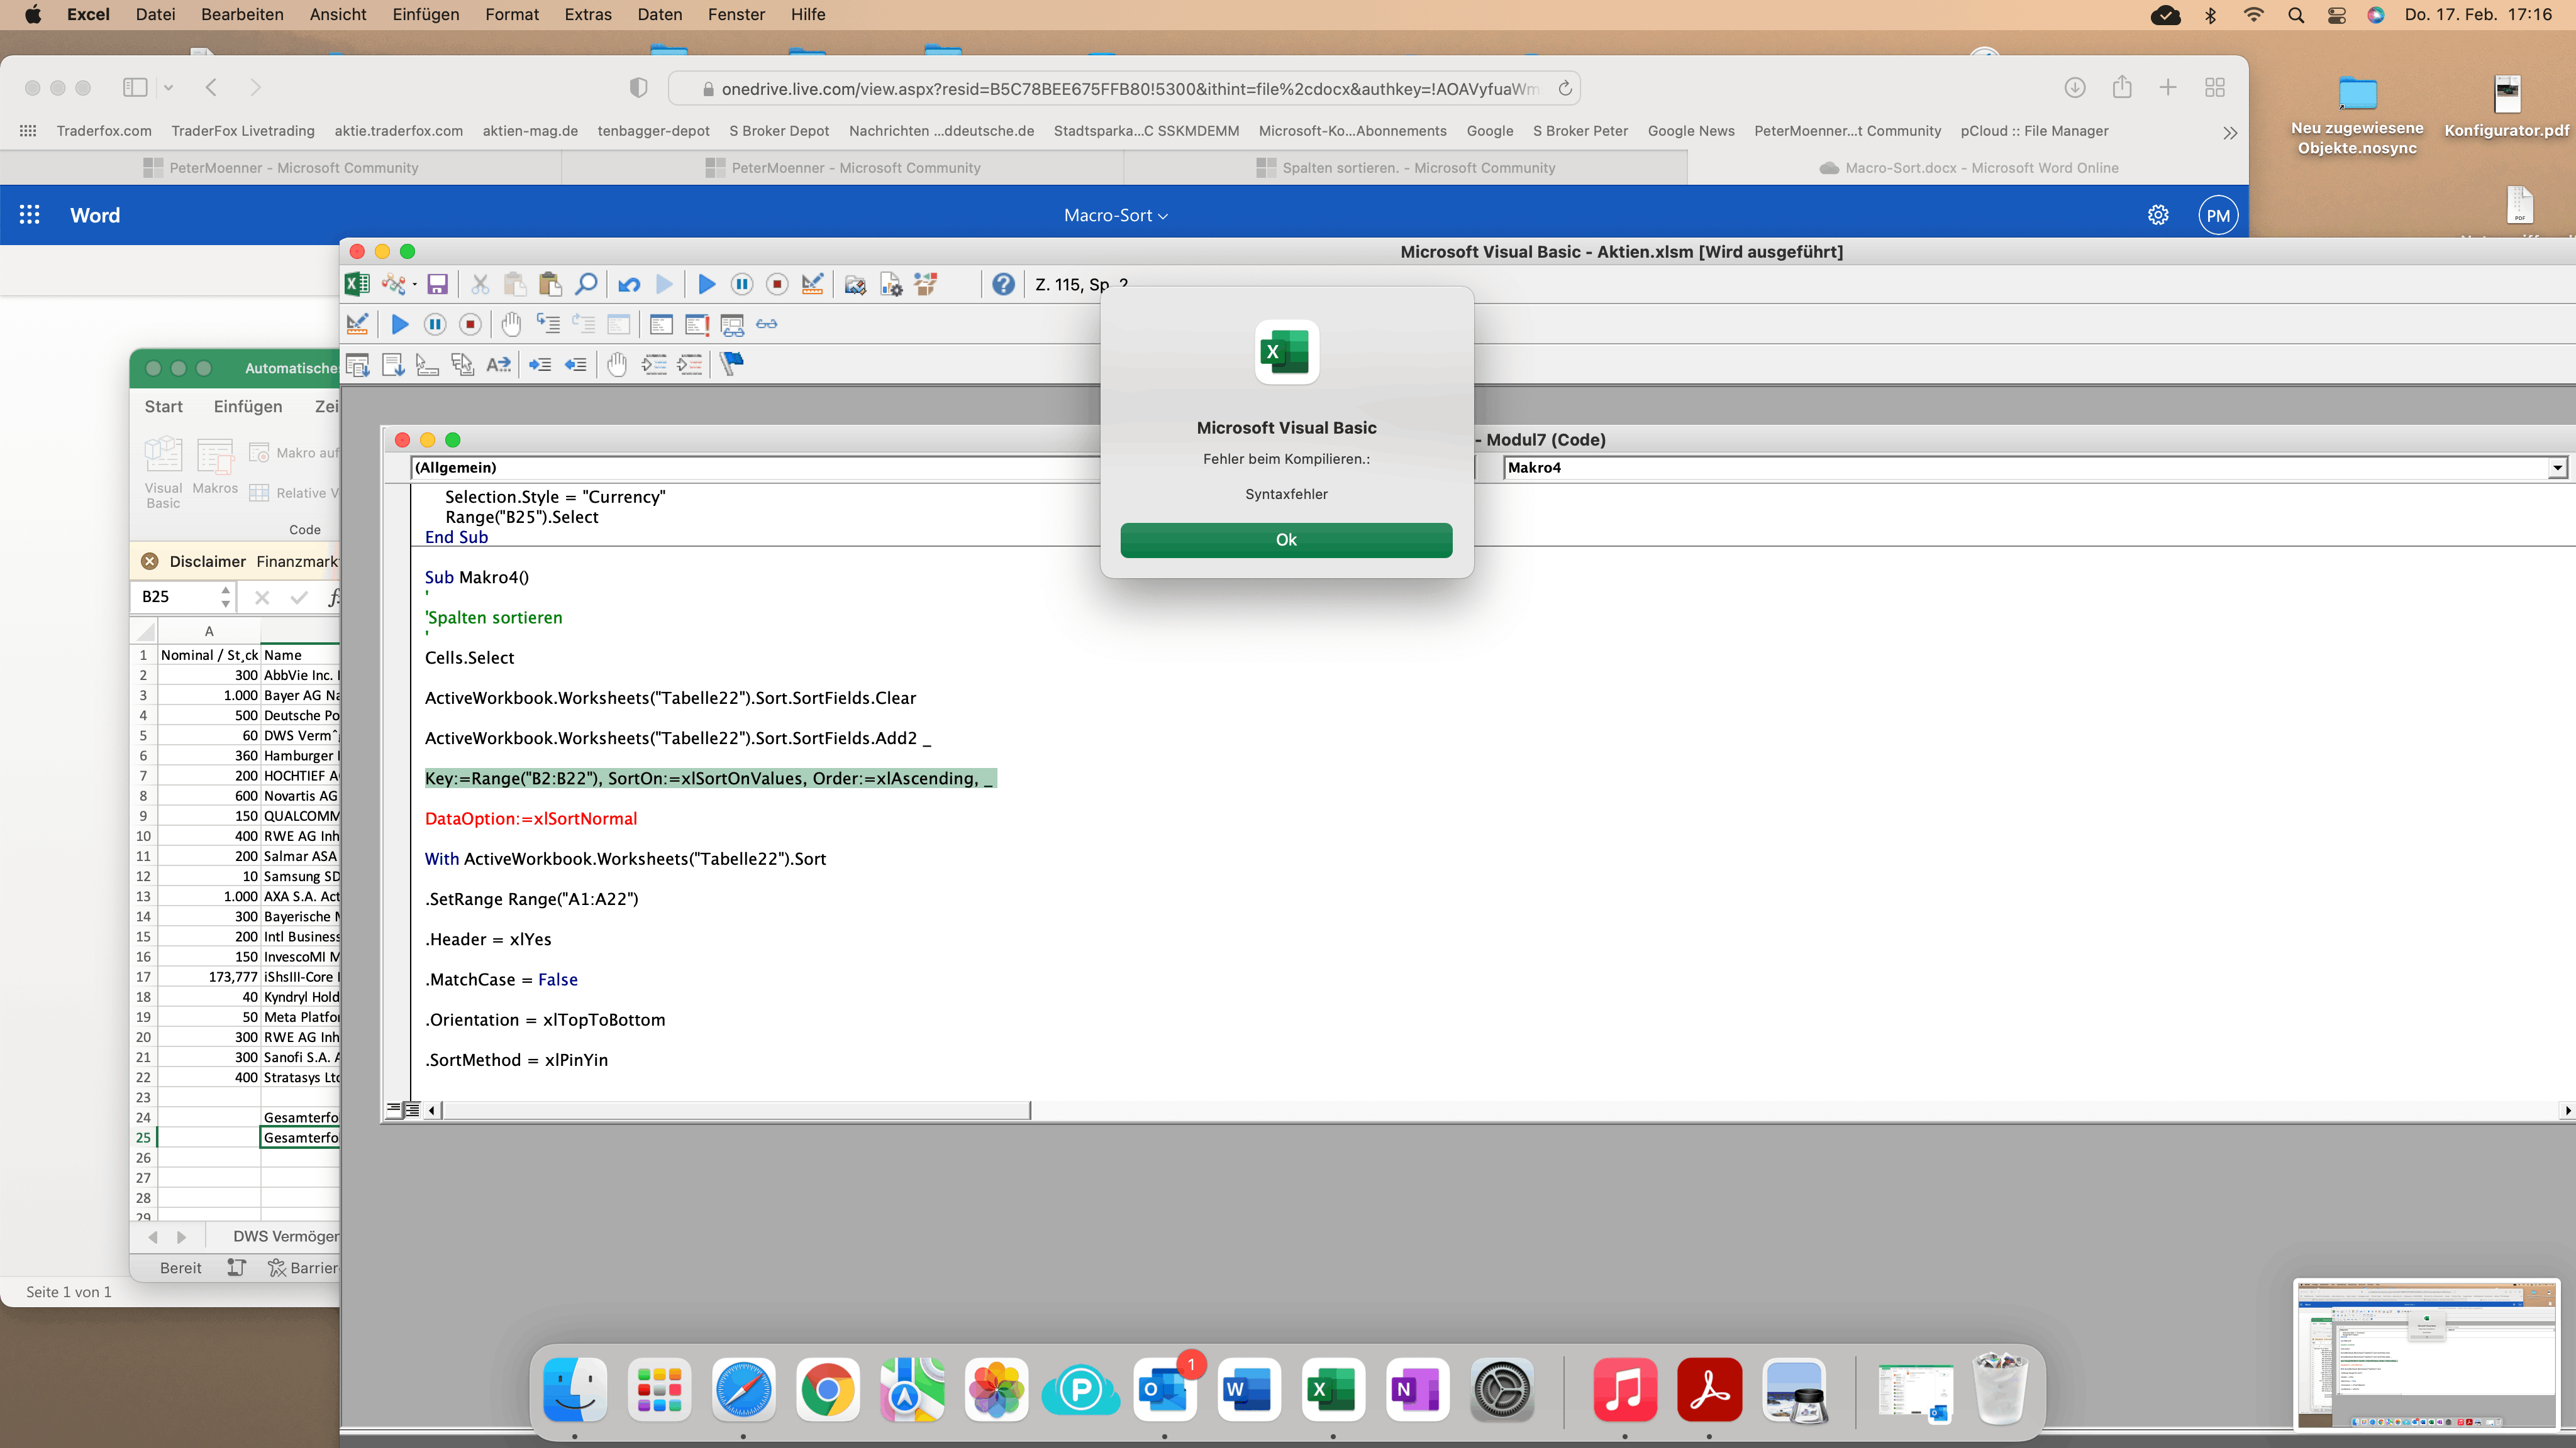Image resolution: width=2576 pixels, height=1448 pixels.
Task: Click the Comment Block icon
Action: point(654,365)
